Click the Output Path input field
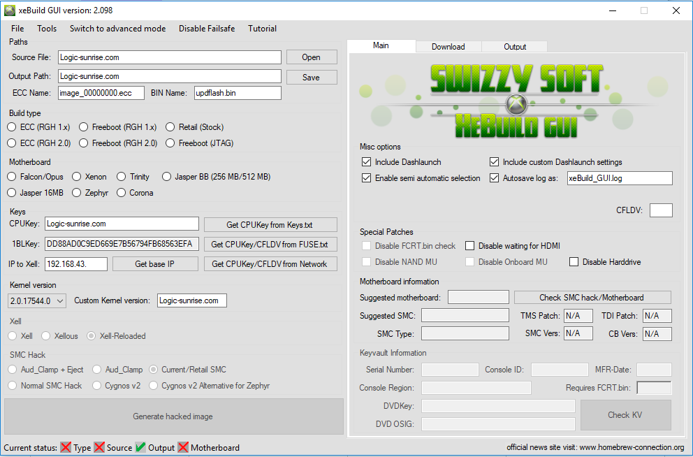The height and width of the screenshot is (457, 693). coord(170,76)
